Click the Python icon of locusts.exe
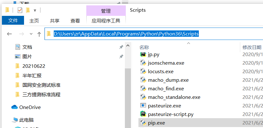 (143, 72)
